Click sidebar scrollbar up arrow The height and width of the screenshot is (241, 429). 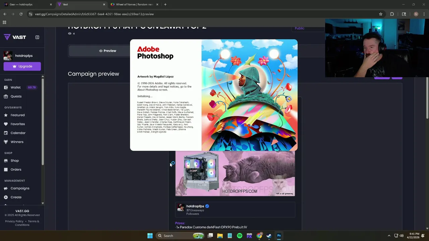(43, 77)
